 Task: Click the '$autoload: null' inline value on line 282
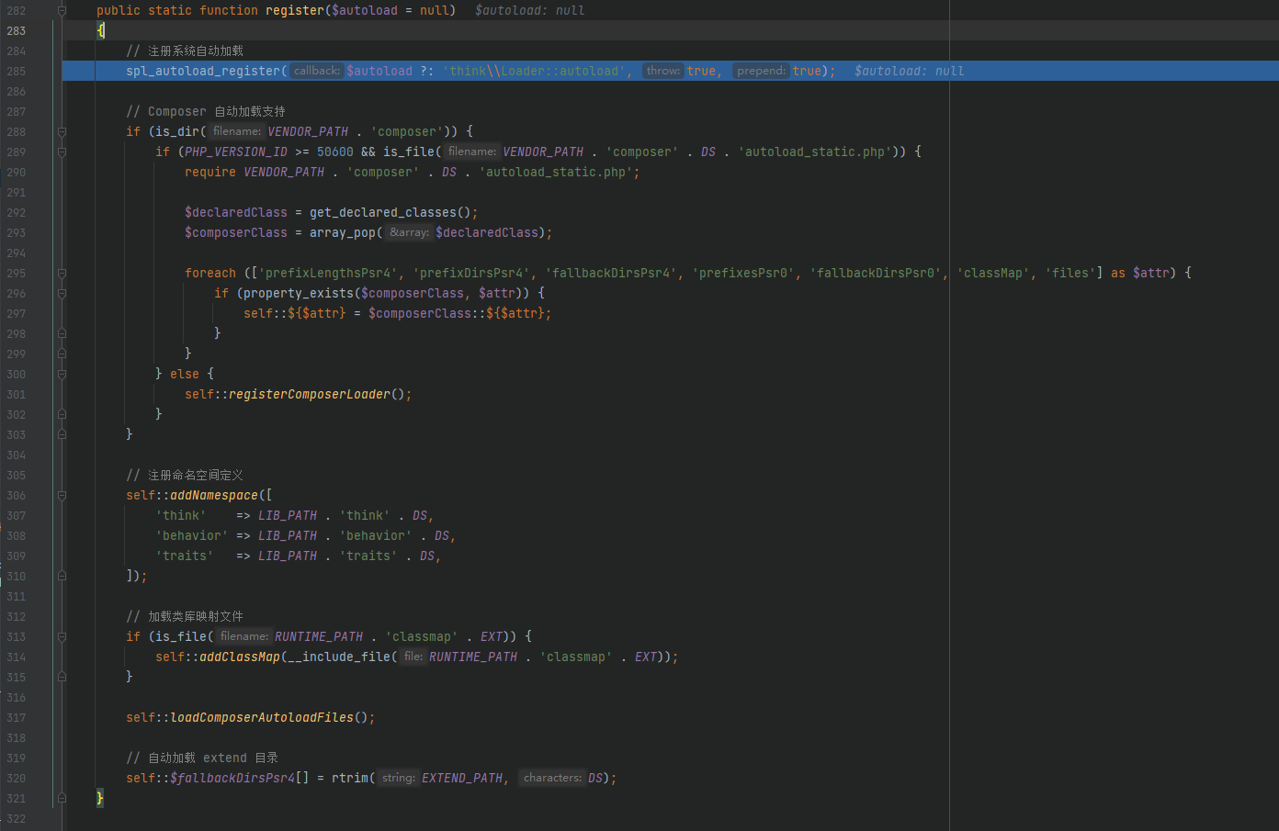pos(530,10)
